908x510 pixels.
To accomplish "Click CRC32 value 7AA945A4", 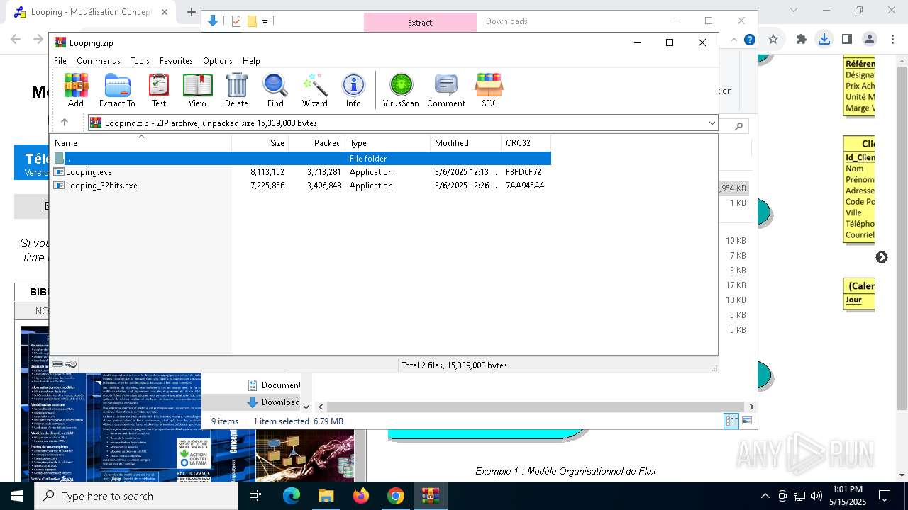I will pos(525,186).
